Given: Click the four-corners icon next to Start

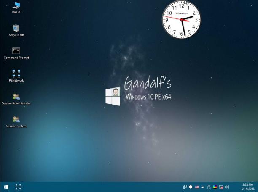Looking at the screenshot, I should coord(18,187).
